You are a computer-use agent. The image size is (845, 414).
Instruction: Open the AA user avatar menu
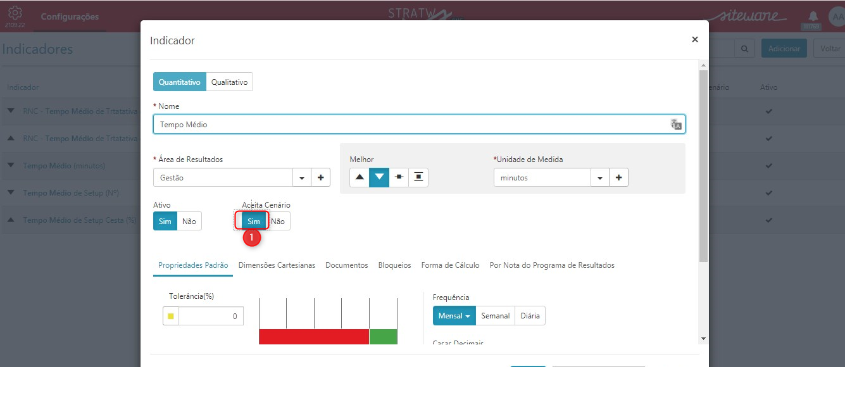[x=837, y=17]
